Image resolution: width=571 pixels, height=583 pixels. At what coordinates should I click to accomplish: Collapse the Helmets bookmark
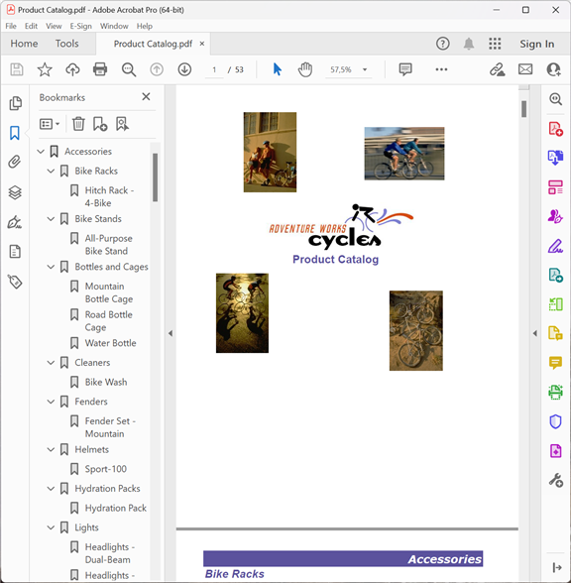pyautogui.click(x=51, y=449)
